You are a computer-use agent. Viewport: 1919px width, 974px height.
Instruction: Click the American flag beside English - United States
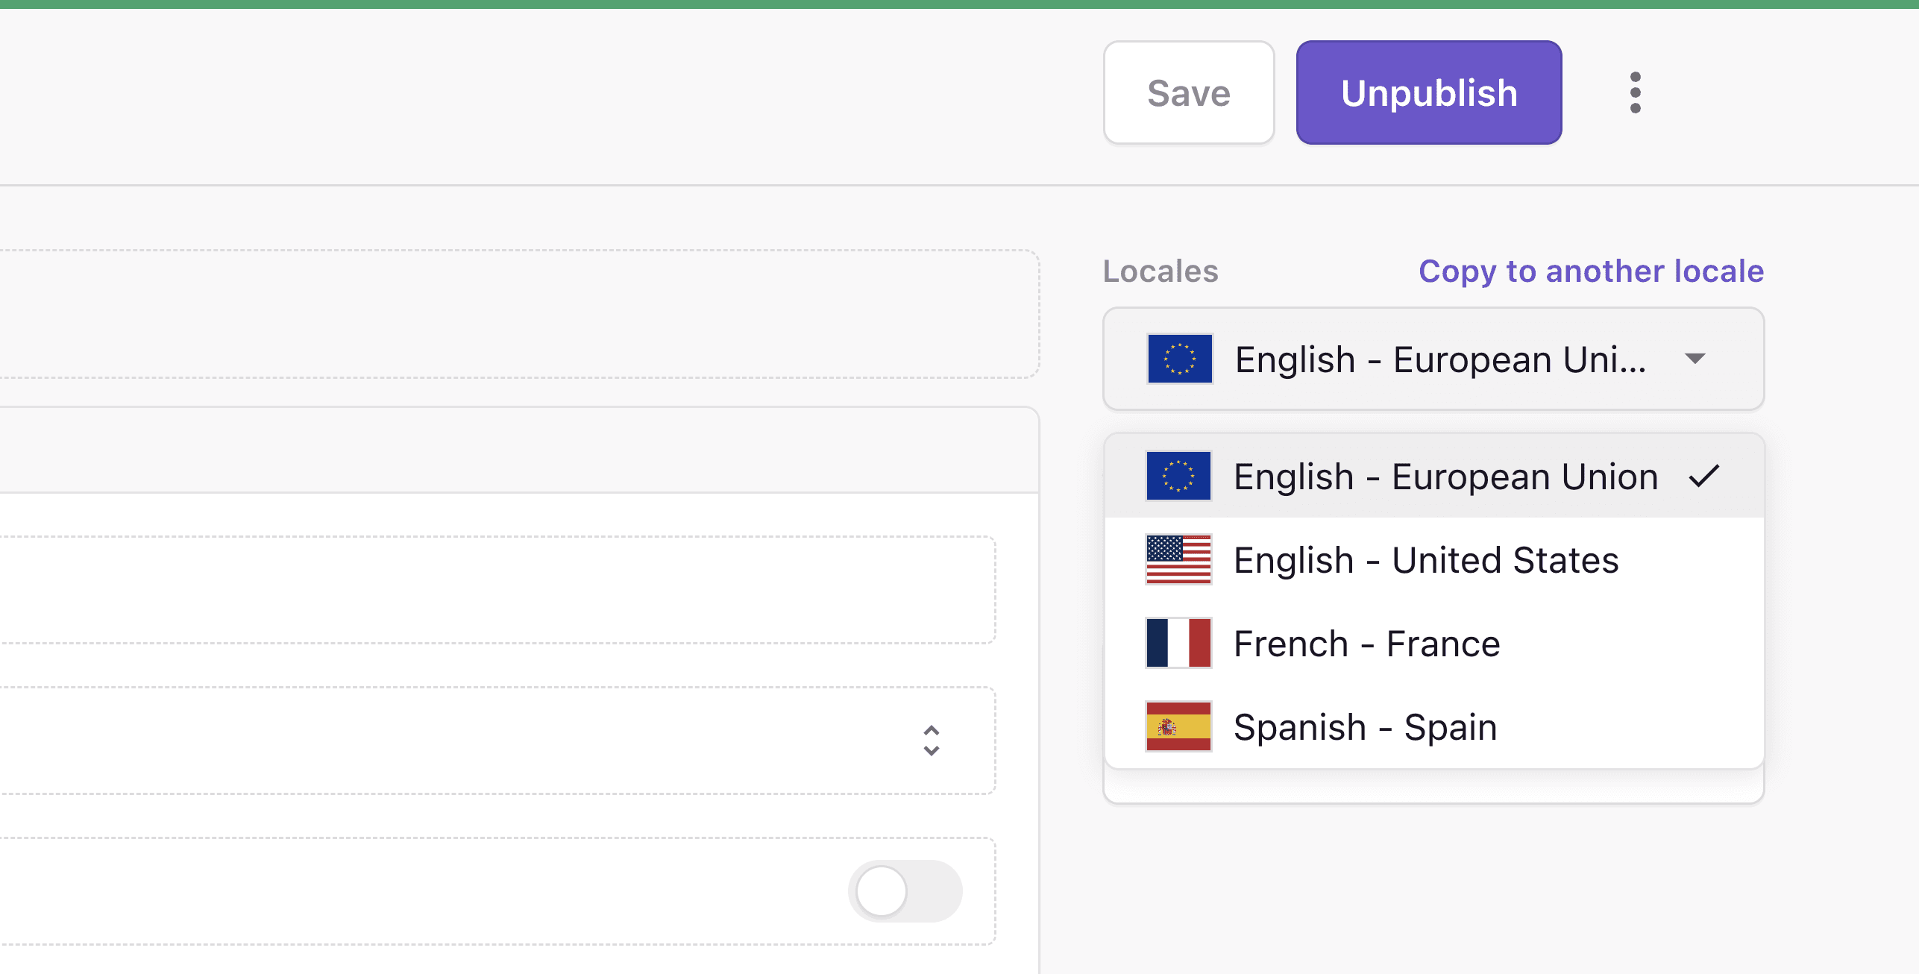[x=1178, y=560]
